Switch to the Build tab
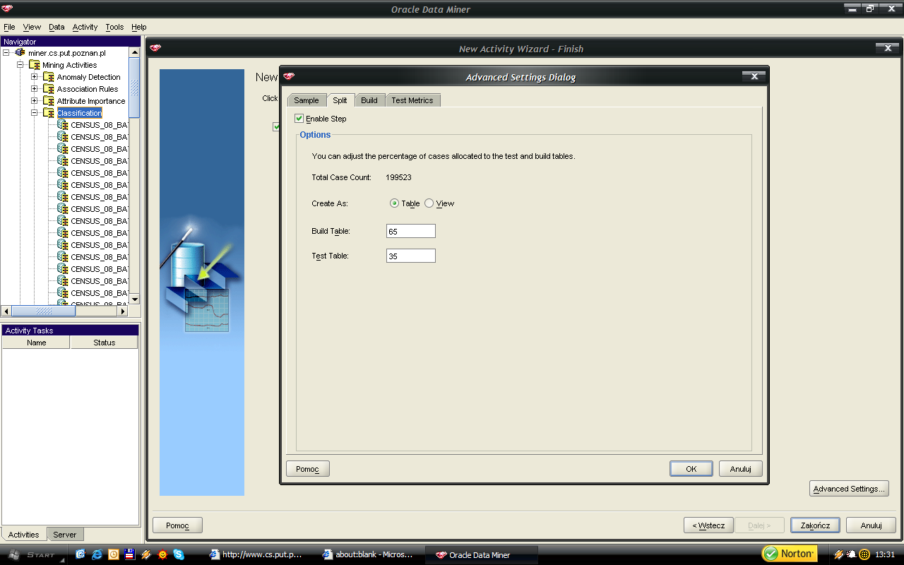This screenshot has width=904, height=565. pos(369,100)
